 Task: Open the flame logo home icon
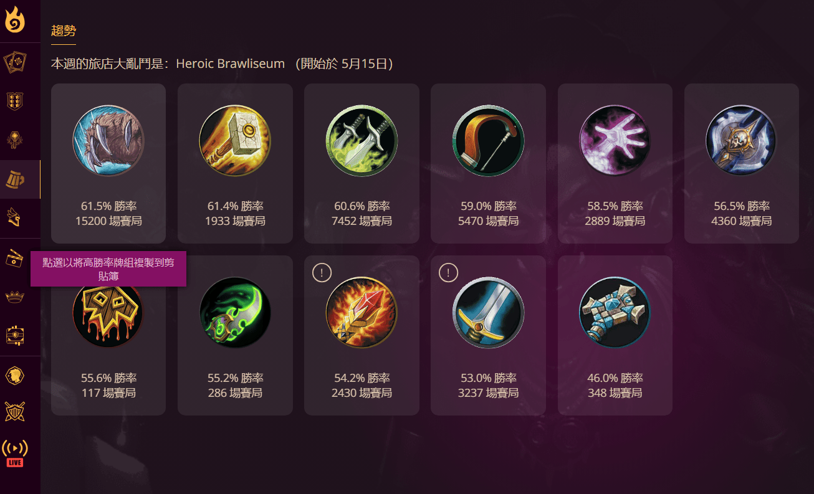click(x=15, y=20)
